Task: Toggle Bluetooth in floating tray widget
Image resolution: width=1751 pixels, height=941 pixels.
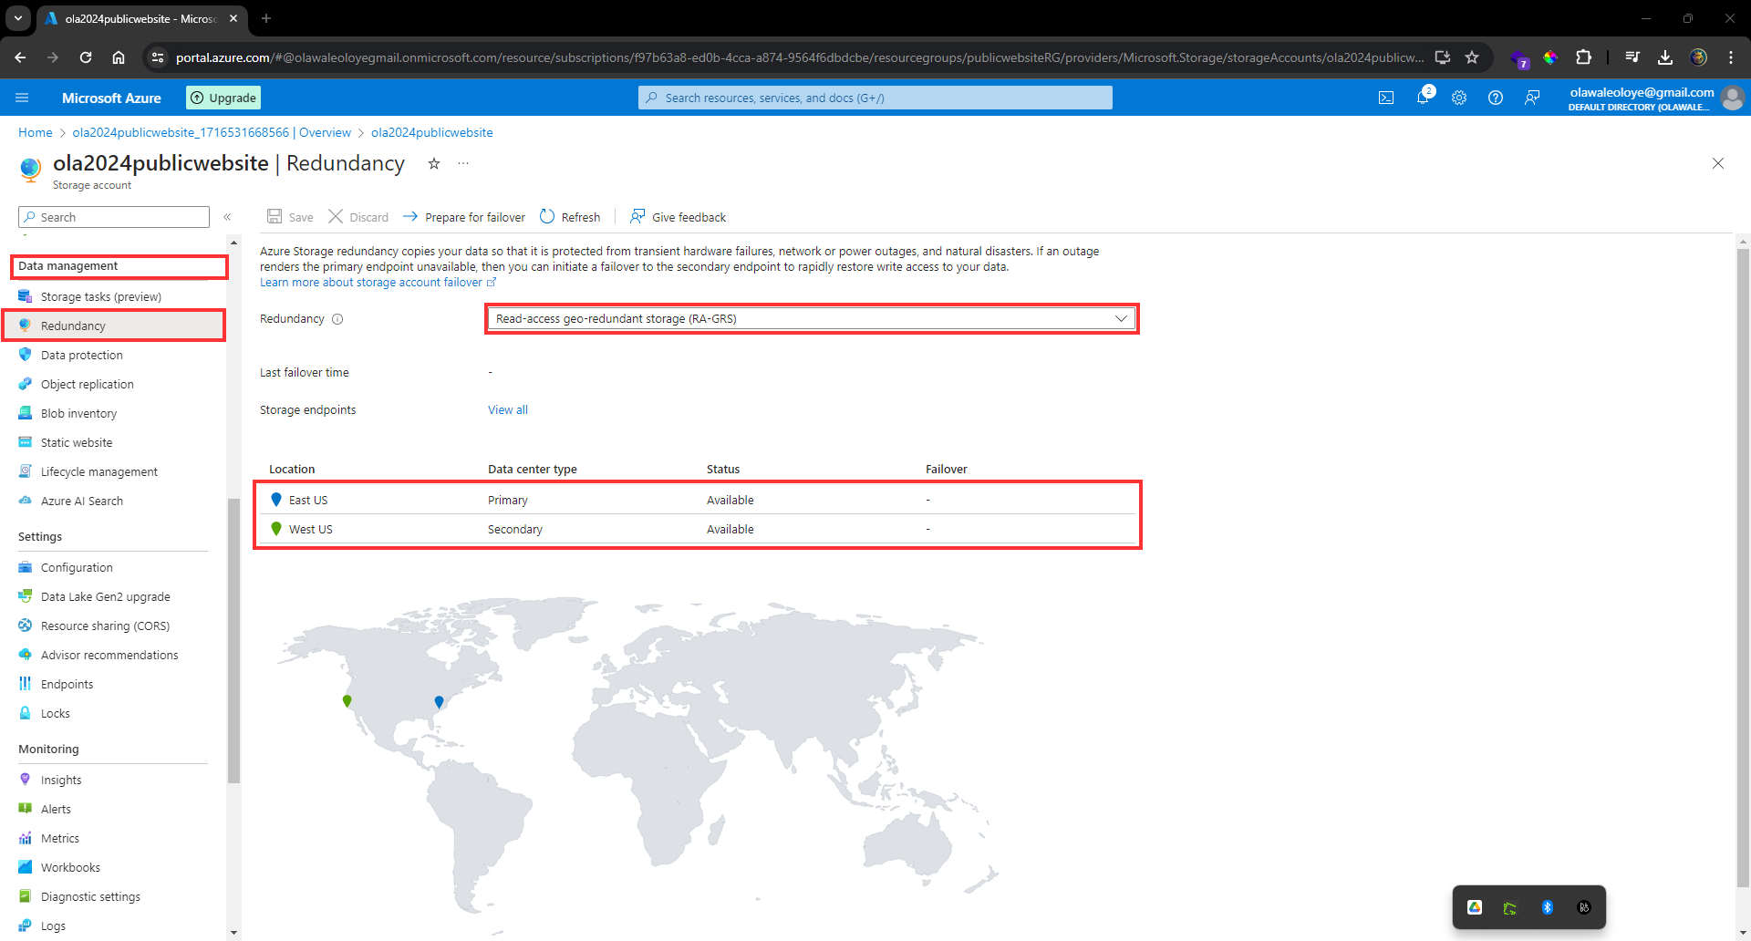Action: [1547, 907]
